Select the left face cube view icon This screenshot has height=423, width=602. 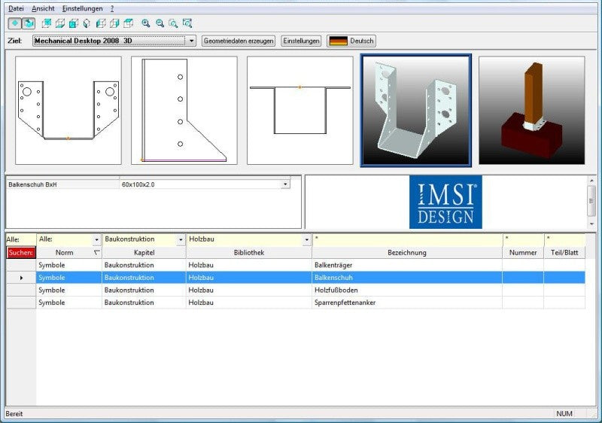(101, 23)
